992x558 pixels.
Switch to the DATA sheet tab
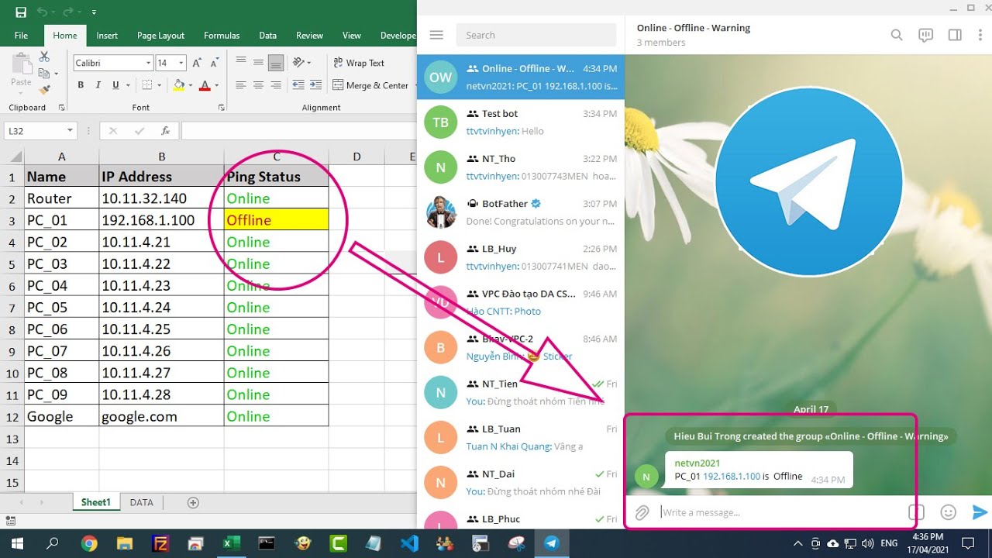(141, 502)
